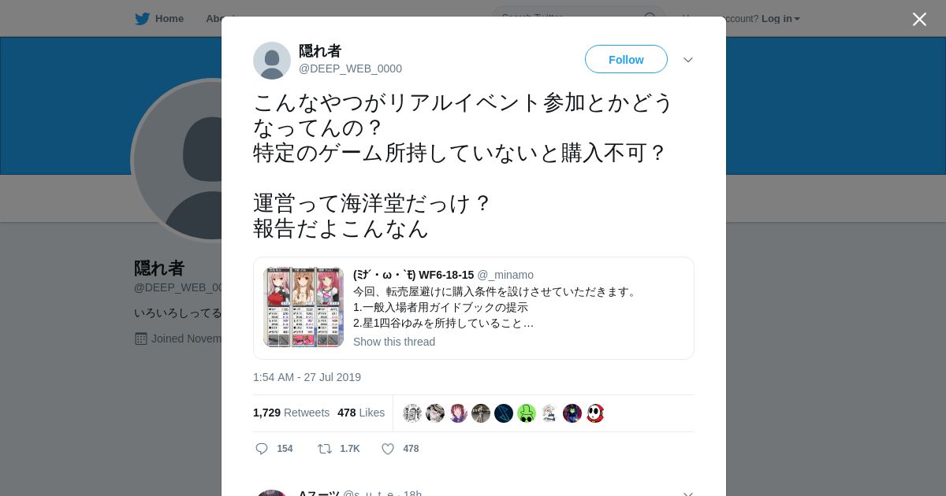Screen dimensions: 946x496
Task: Click the red Shy Guy liker avatar
Action: click(595, 413)
